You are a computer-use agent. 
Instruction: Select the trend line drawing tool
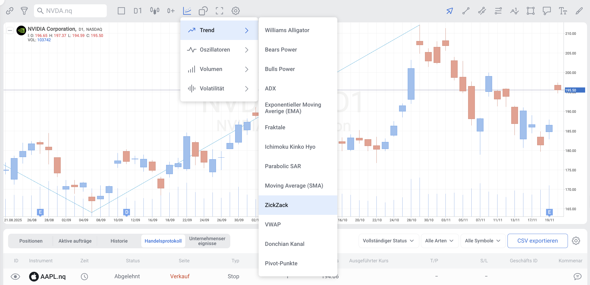point(466,11)
